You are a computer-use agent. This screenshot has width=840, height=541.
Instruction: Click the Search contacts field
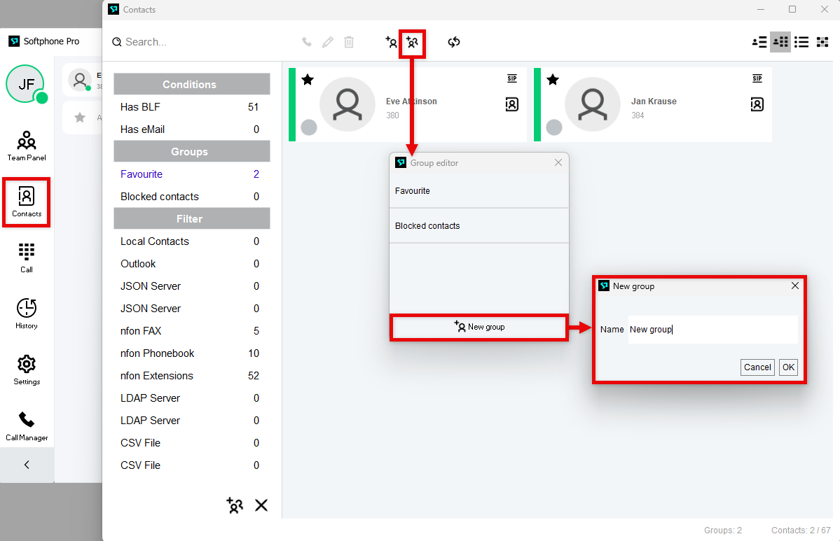pyautogui.click(x=198, y=42)
